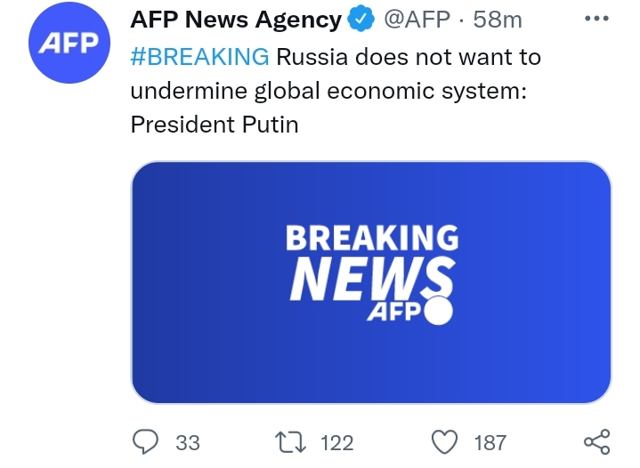The image size is (640, 468).
Task: Click the "President Putin" line of the tweet
Action: tap(215, 124)
